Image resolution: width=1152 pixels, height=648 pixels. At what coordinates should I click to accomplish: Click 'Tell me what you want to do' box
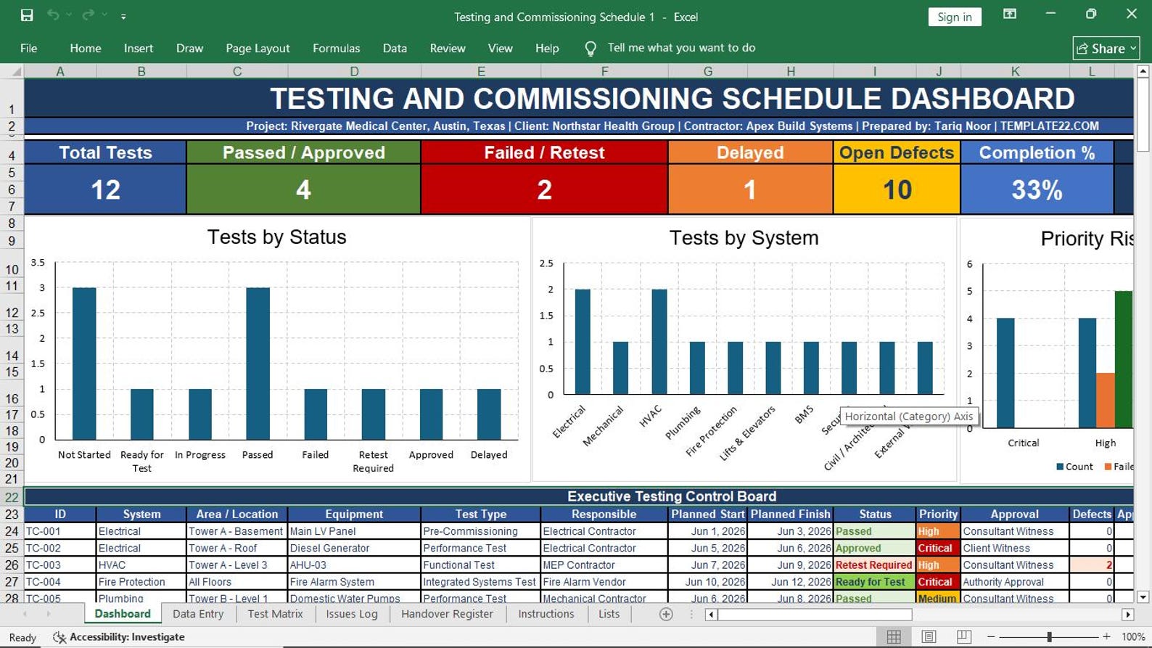coord(681,48)
